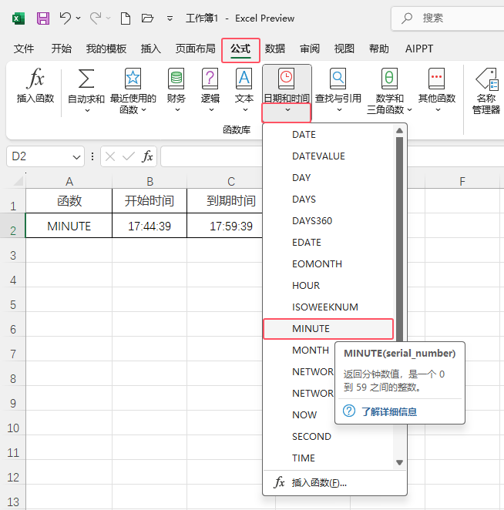Select the 公式 ribbon tab
Screen dimensions: 504x510
point(240,49)
